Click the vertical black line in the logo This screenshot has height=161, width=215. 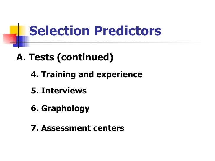click(18, 36)
